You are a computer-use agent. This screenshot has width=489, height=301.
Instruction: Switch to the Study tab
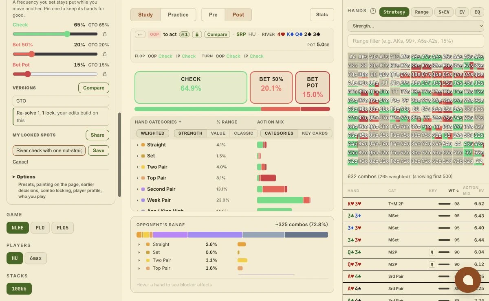145,15
